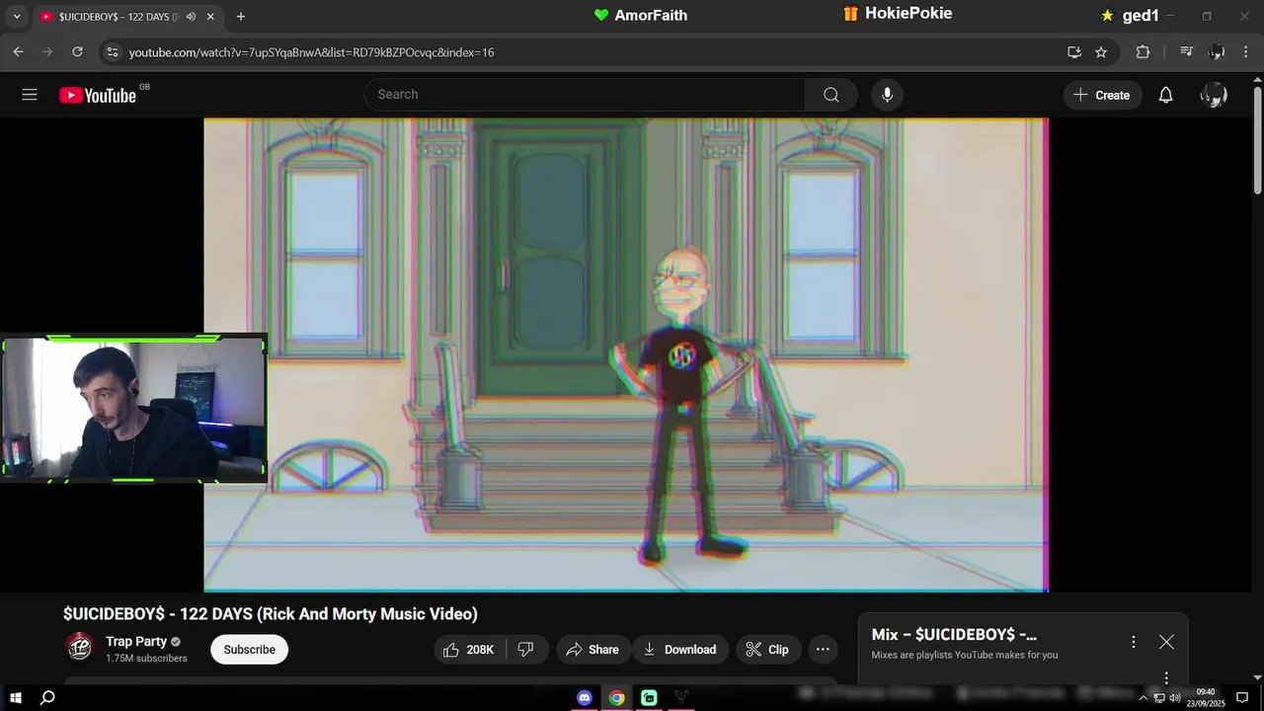
Task: Open the account avatar menu
Action: pos(1213,95)
